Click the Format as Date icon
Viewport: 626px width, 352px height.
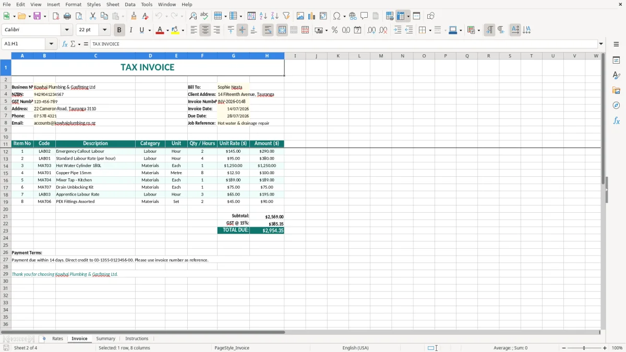click(x=358, y=30)
